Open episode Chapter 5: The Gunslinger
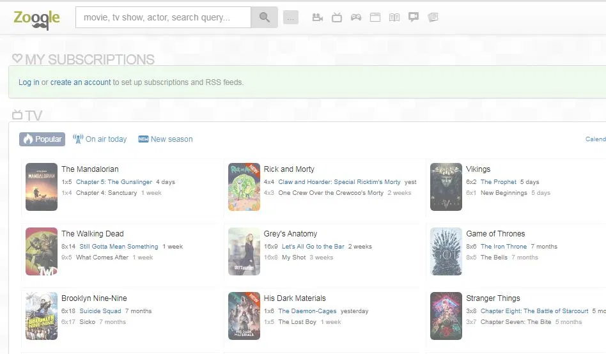The height and width of the screenshot is (354, 606). pyautogui.click(x=114, y=182)
